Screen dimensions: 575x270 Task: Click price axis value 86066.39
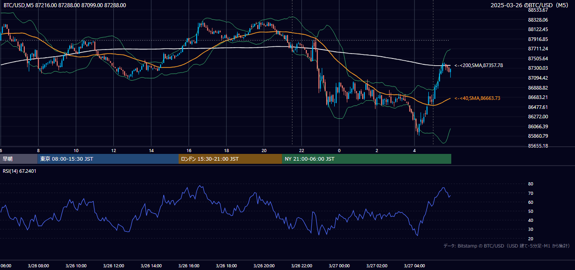pos(538,126)
